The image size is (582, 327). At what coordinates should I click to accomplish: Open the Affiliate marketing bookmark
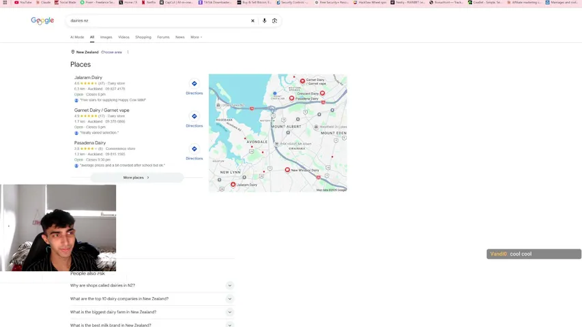pos(523,2)
